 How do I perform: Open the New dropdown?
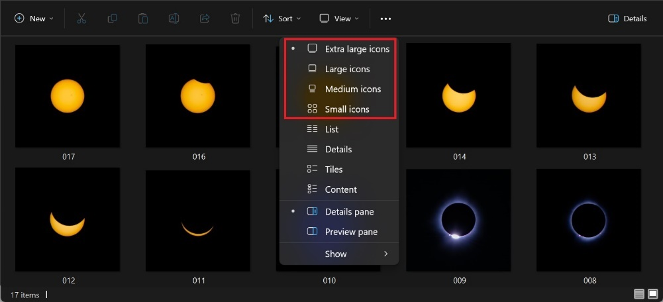pyautogui.click(x=34, y=19)
